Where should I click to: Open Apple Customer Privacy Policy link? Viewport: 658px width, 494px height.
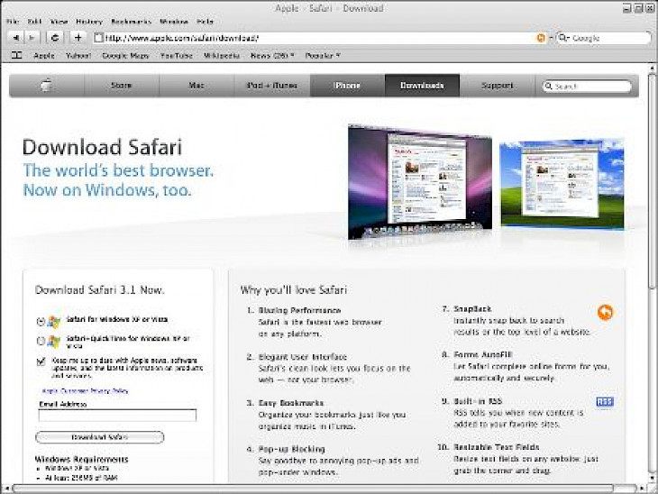[86, 391]
